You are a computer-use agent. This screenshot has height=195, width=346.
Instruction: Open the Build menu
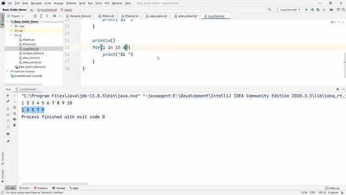82,3
